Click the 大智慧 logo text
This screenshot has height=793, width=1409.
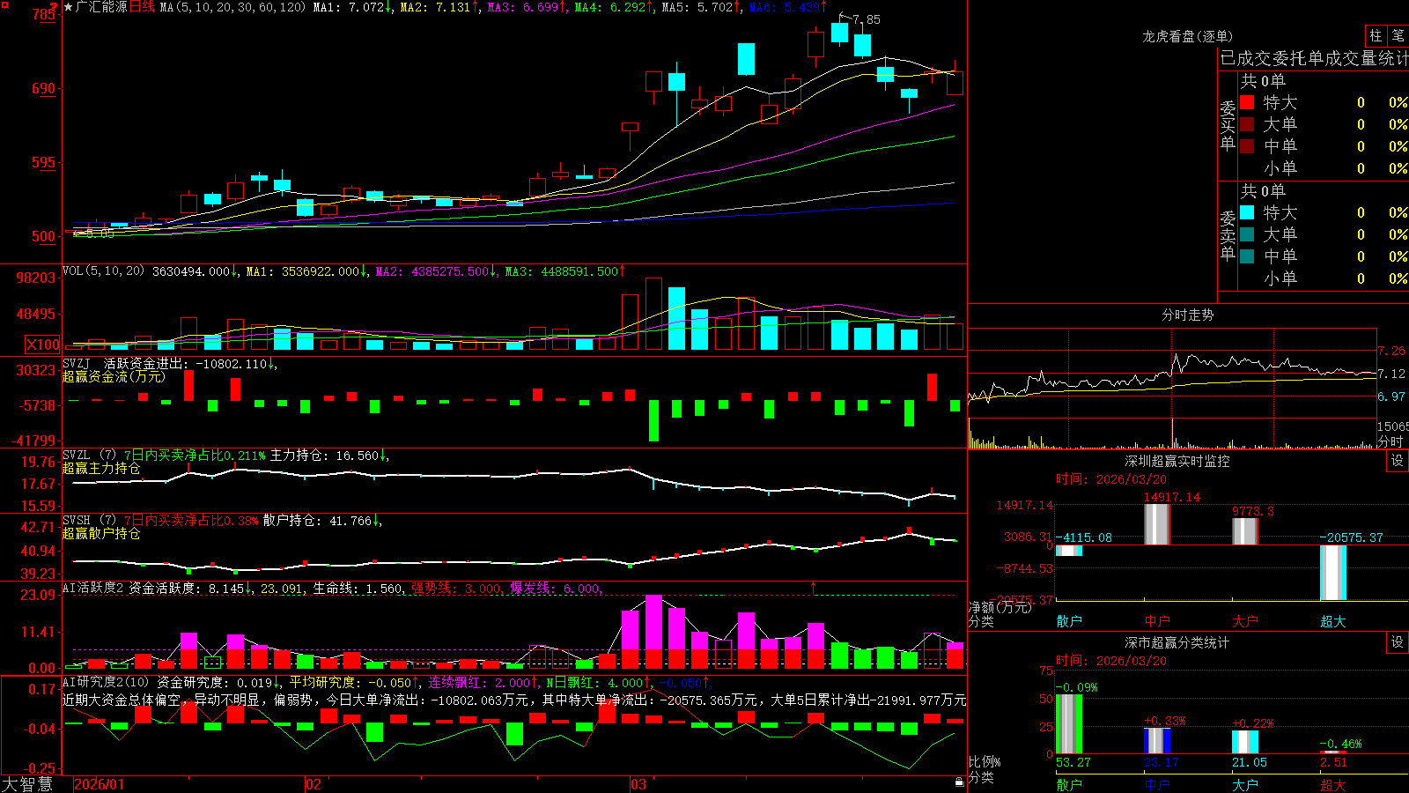(27, 784)
